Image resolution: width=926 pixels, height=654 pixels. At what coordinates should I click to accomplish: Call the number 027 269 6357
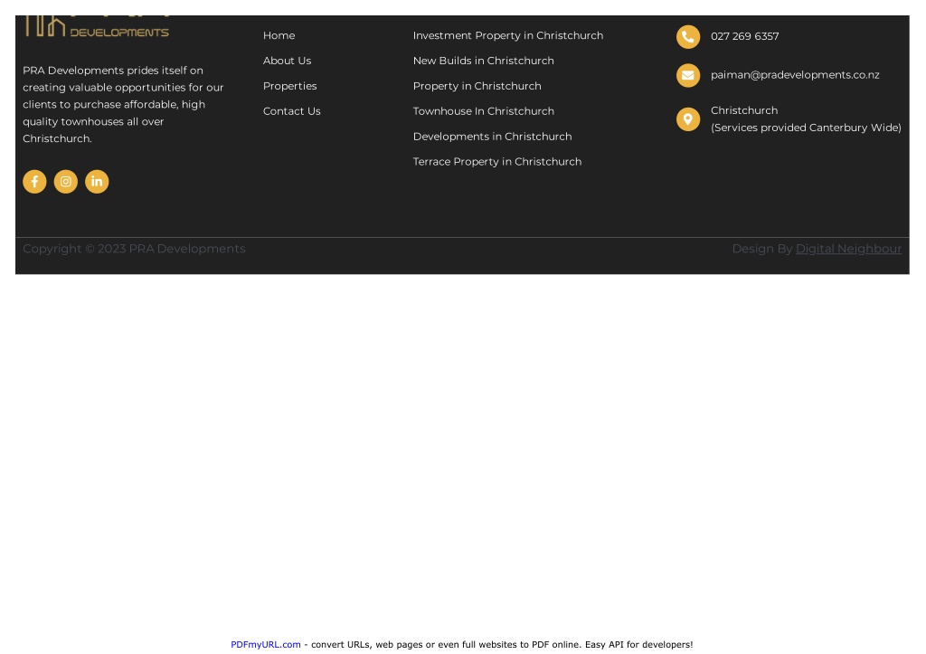[x=745, y=36]
